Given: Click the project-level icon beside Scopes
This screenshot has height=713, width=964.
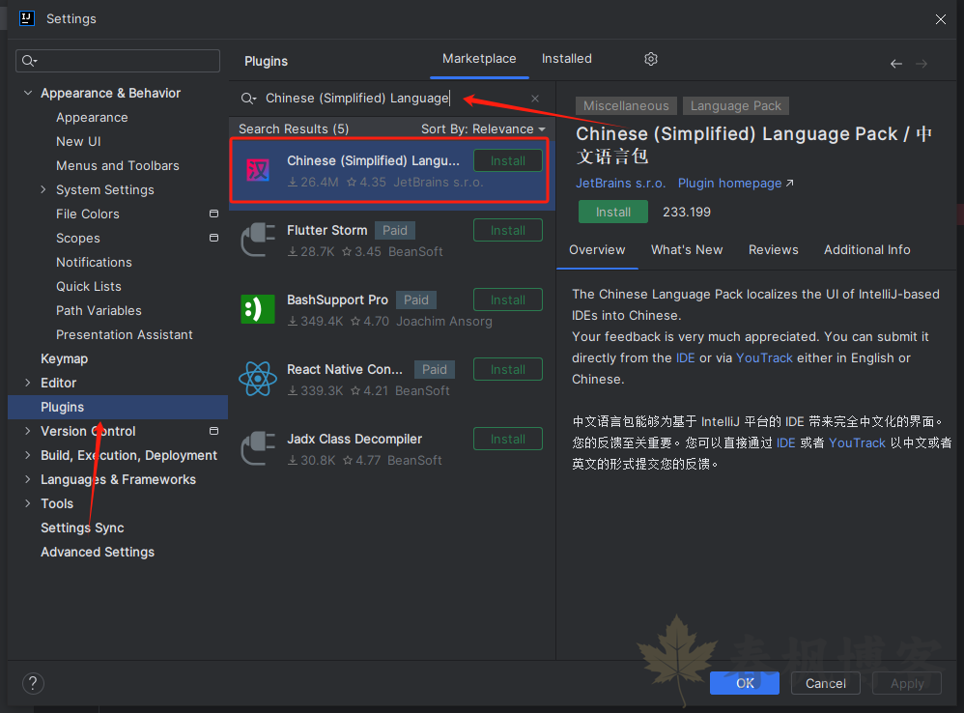Looking at the screenshot, I should [213, 238].
